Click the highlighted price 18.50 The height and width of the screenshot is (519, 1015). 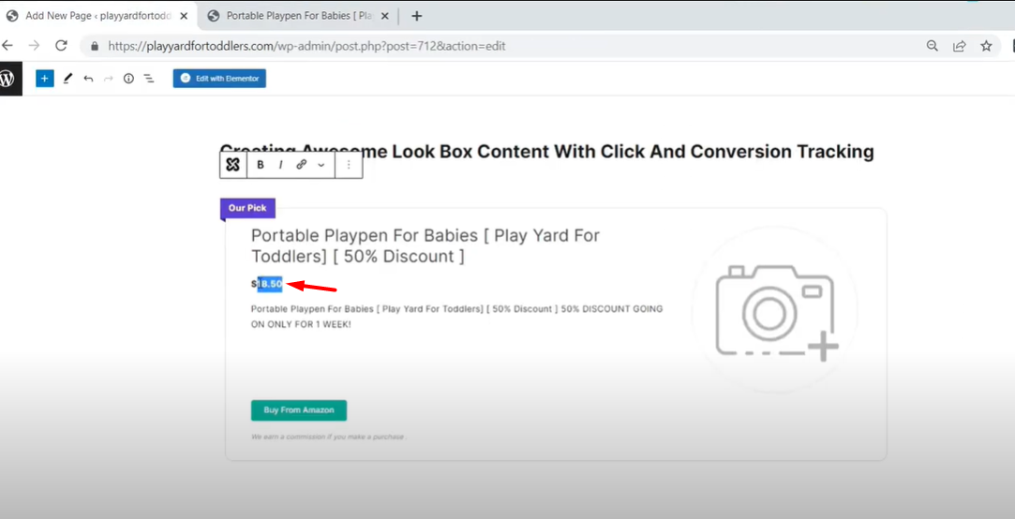click(x=270, y=284)
